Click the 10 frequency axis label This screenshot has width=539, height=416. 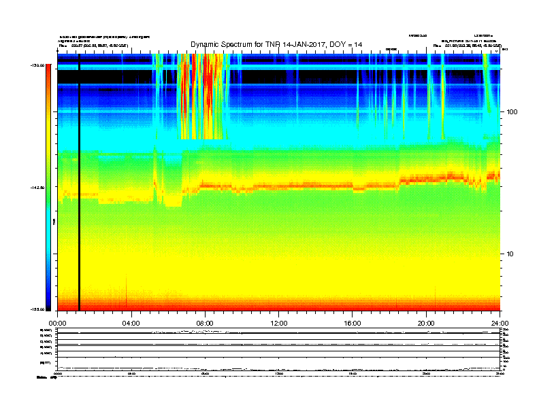[x=510, y=254]
